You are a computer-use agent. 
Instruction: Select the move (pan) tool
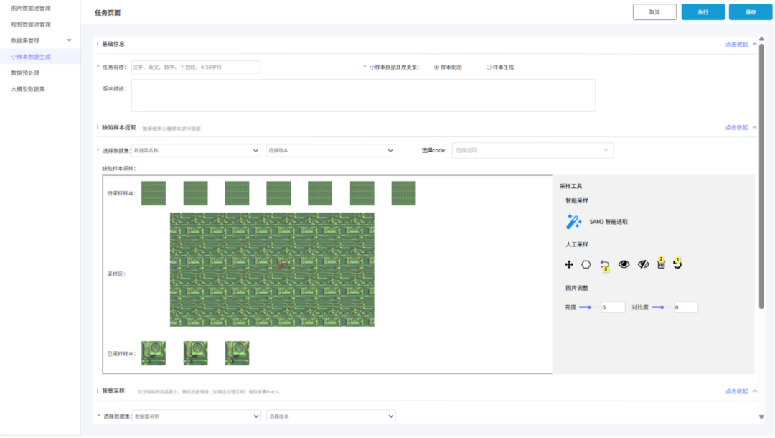pos(569,264)
